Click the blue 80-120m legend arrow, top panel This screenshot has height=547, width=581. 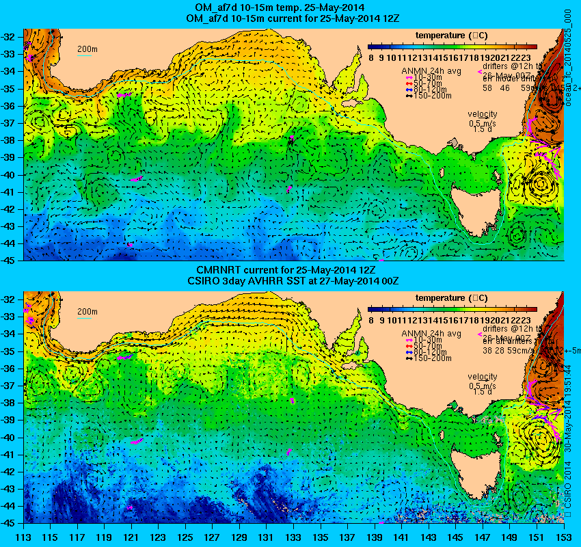tap(409, 90)
